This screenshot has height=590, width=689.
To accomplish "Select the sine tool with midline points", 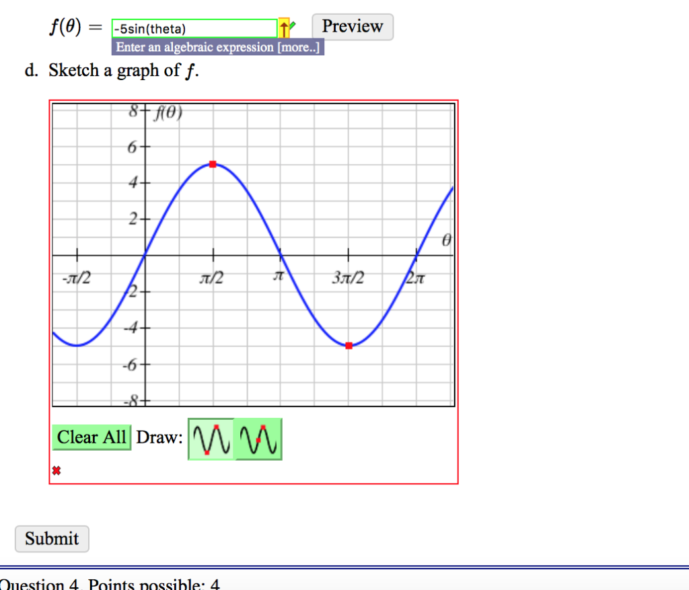I will click(259, 439).
